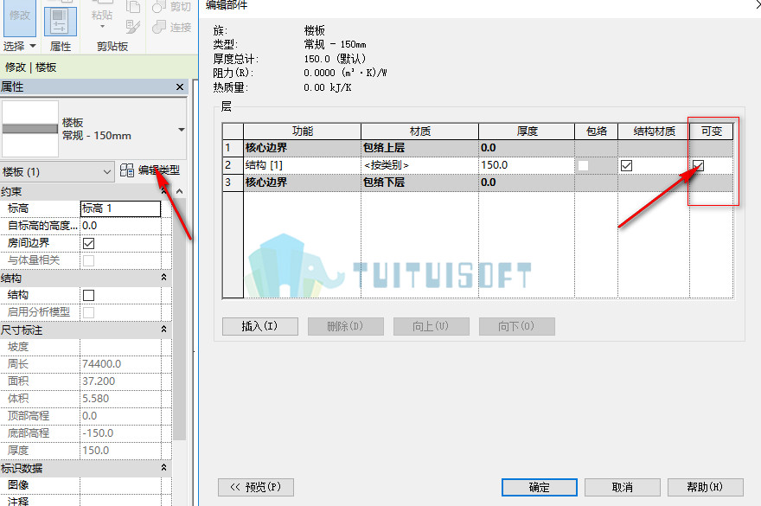The image size is (761, 506).
Task: Toggle the 可变 checkbox in row 2
Action: click(699, 165)
